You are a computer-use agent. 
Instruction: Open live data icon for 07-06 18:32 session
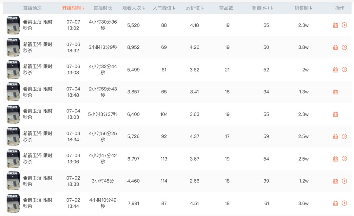(336, 48)
